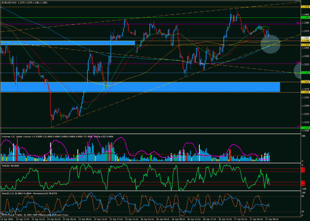Click the 22 Apr 2010 date label
Viewport: 310px width, 221px height.
coord(6,219)
